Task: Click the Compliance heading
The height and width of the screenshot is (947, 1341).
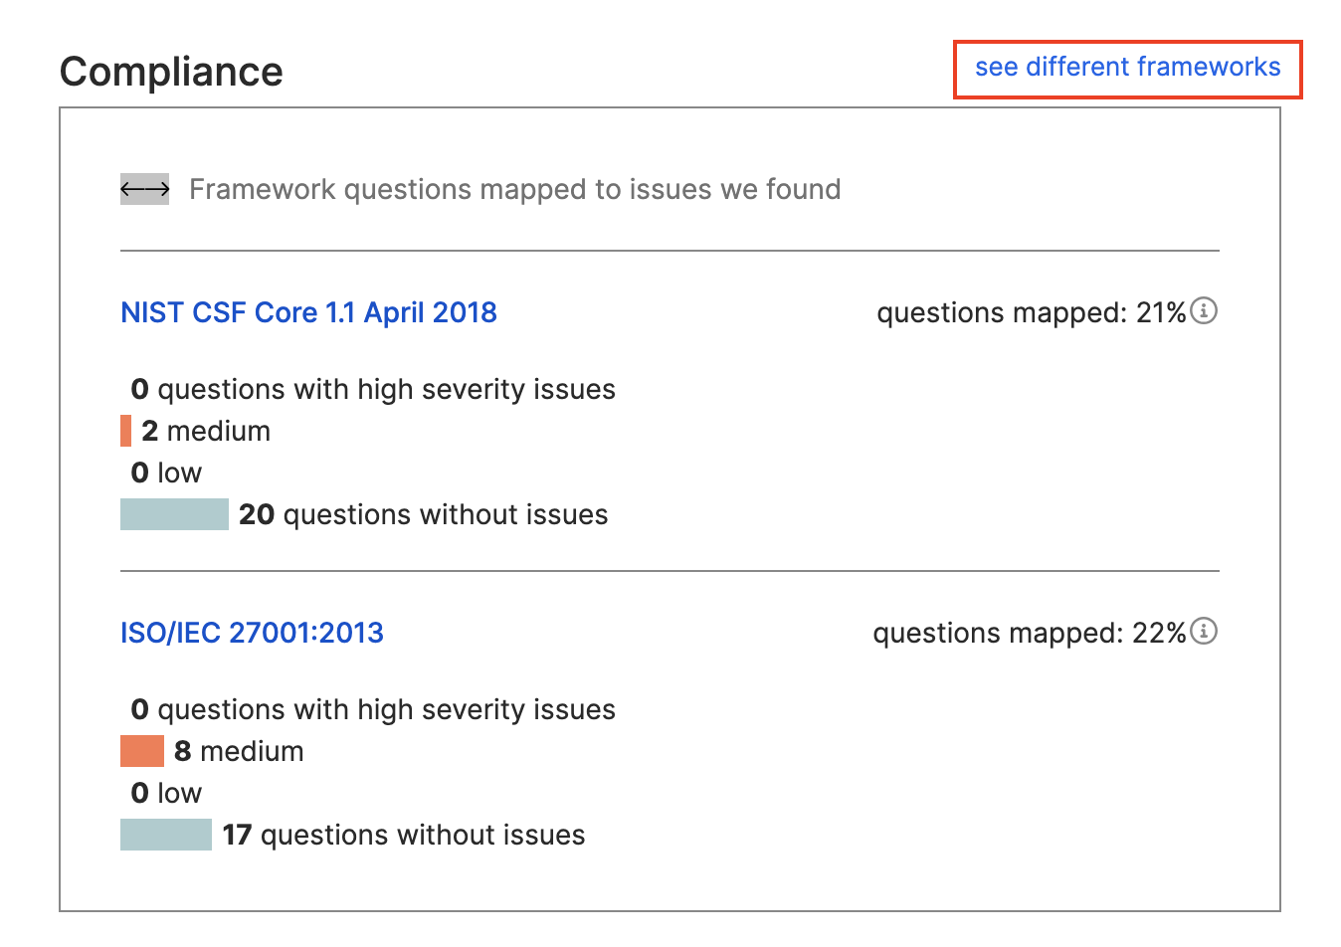Action: tap(171, 72)
